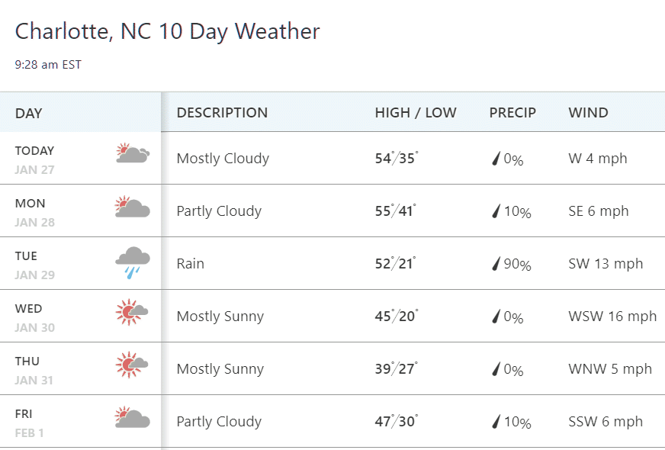
Task: Click the raindrop icon in Friday's 10% precip
Action: coord(496,422)
